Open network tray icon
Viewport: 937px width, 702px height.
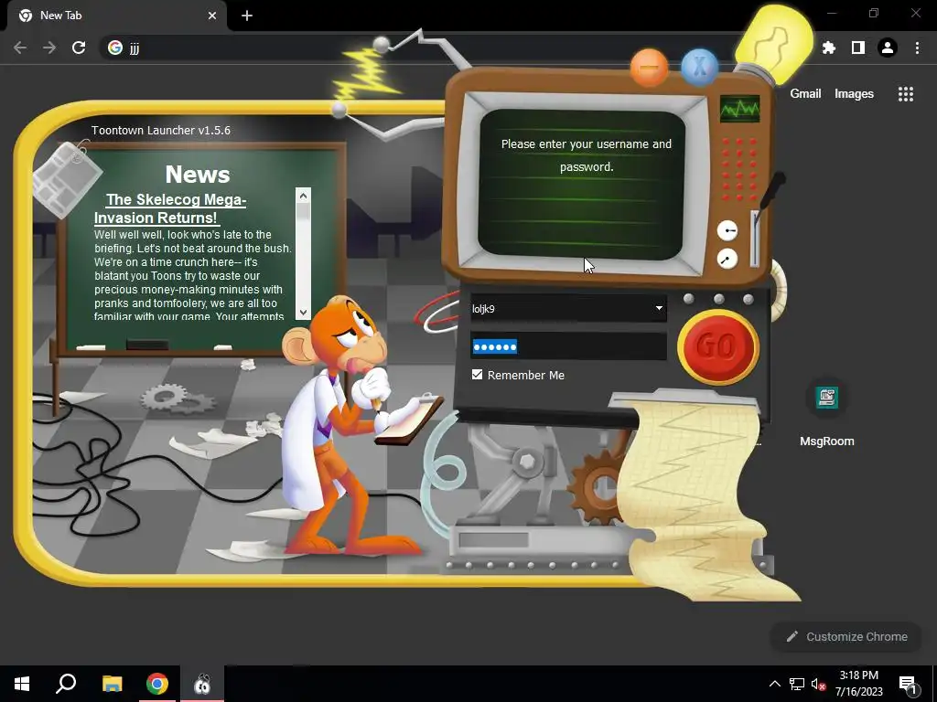[797, 684]
